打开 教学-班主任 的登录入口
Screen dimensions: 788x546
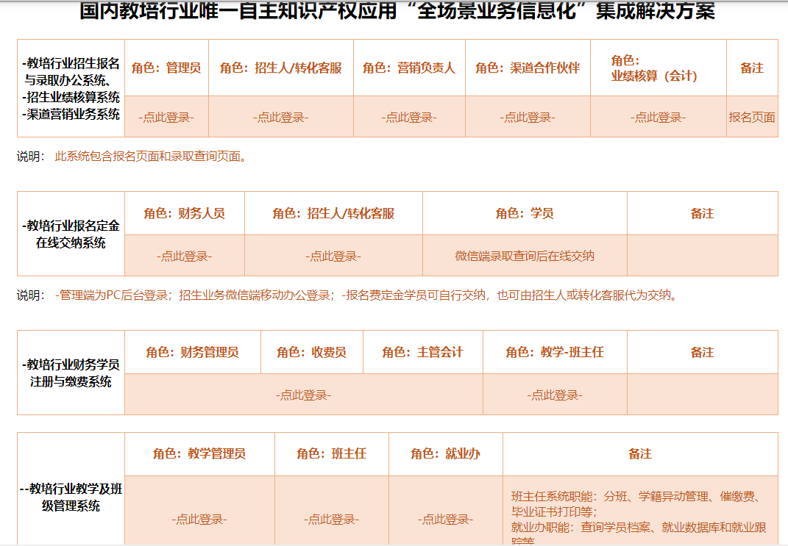point(553,393)
